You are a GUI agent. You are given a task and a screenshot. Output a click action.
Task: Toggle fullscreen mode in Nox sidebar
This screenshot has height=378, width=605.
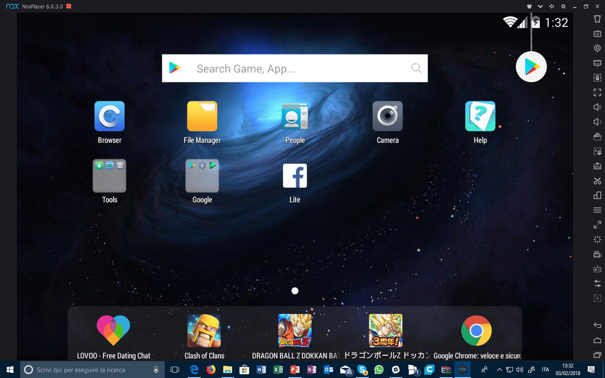[x=597, y=92]
